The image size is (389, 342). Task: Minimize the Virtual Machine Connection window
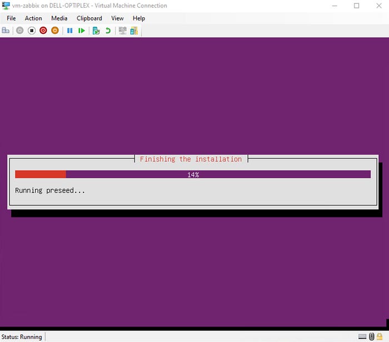(335, 6)
